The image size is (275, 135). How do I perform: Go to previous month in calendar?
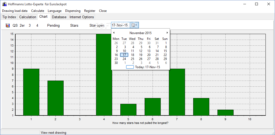(114, 33)
